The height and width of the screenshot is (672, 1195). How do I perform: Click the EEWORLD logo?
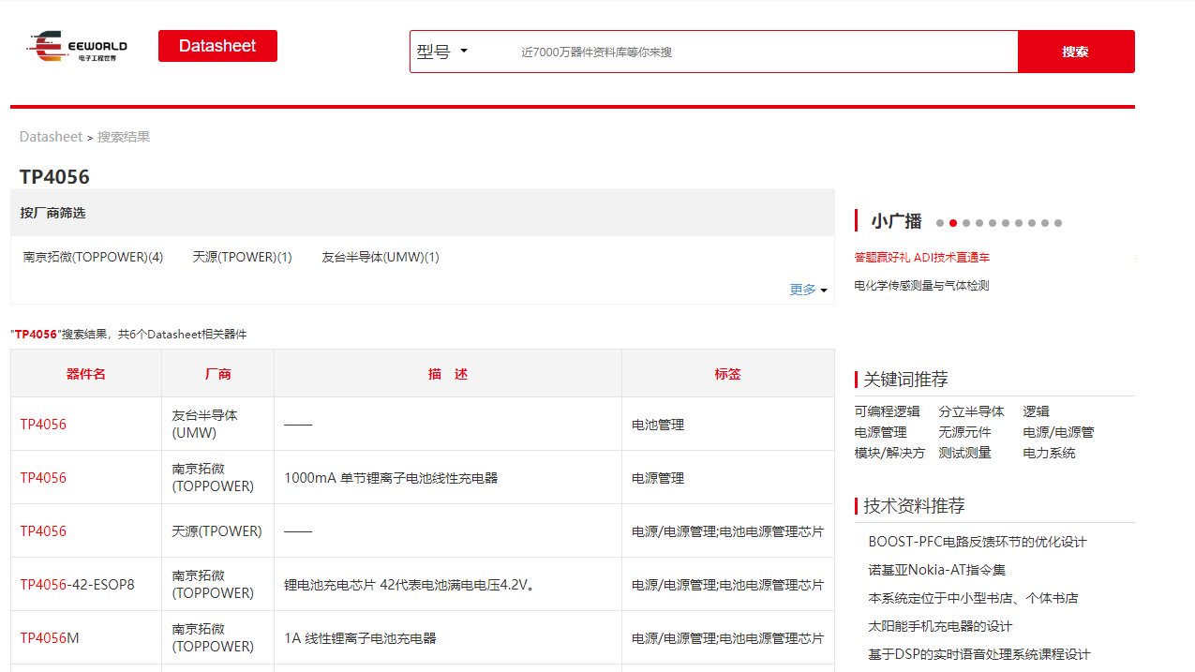click(77, 46)
